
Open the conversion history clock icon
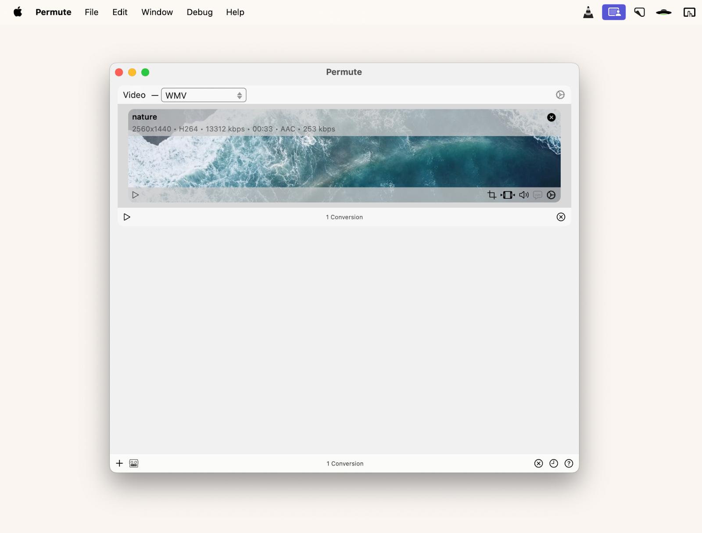(x=554, y=463)
